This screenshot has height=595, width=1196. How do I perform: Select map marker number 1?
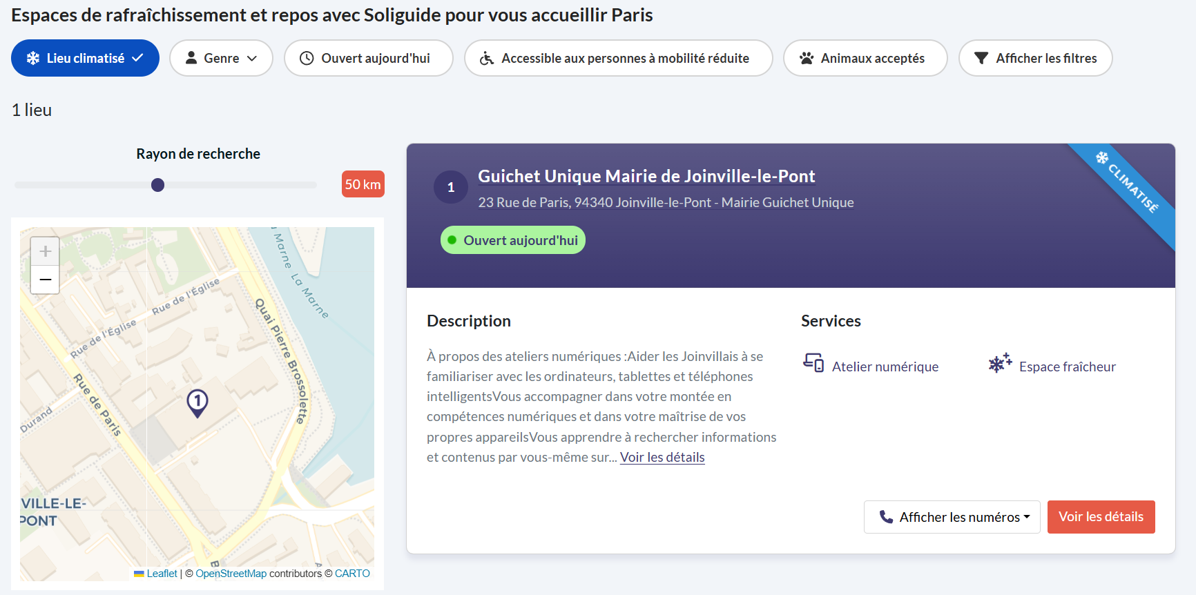(197, 403)
